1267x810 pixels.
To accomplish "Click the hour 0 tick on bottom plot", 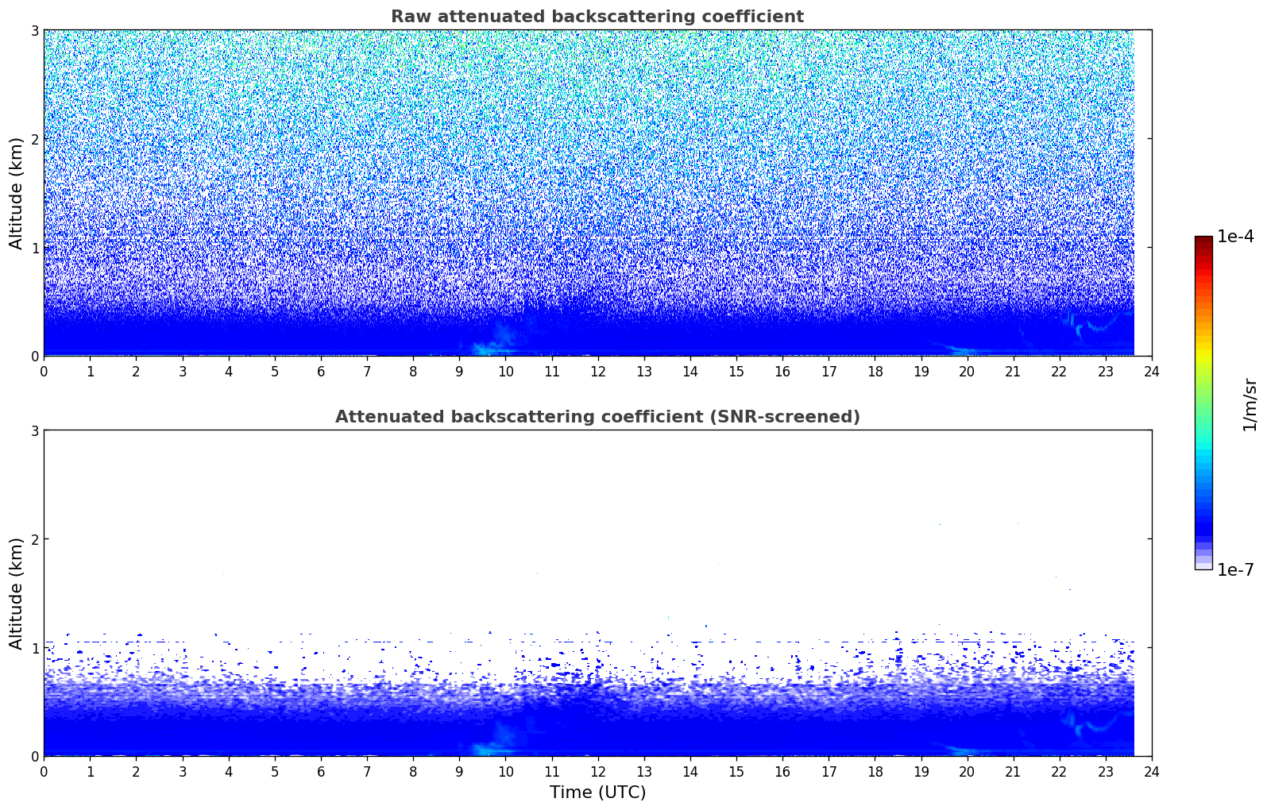I will click(44, 771).
